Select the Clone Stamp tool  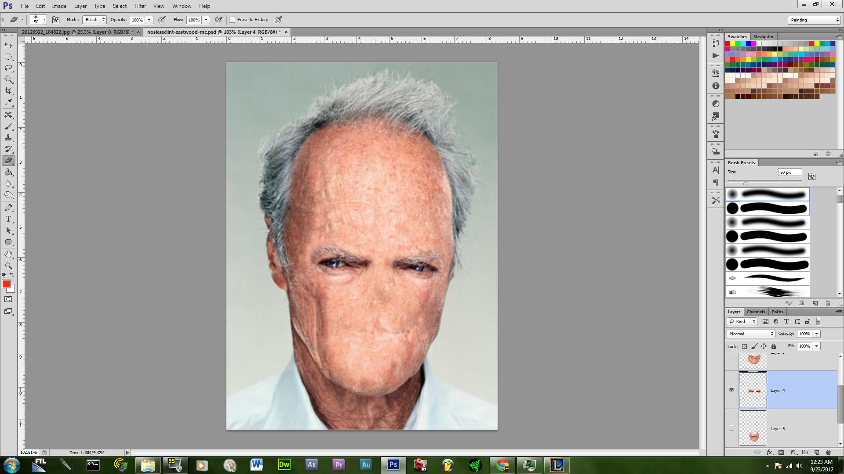(8, 138)
